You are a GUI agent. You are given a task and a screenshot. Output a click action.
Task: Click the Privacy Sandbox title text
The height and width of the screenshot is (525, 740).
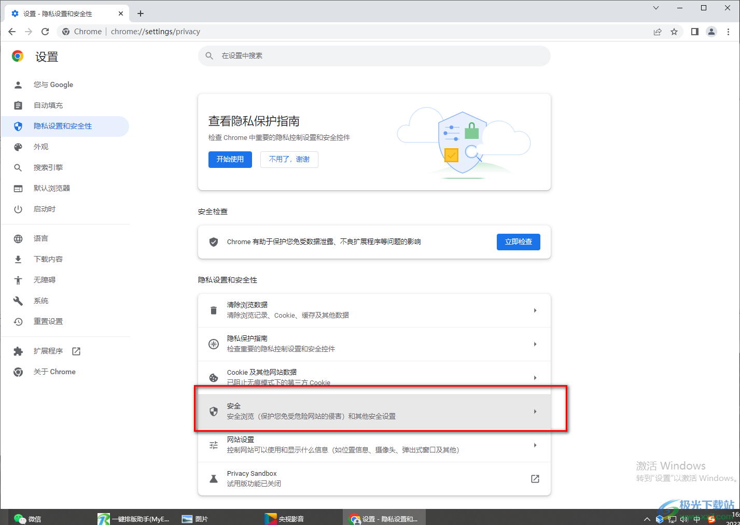(x=252, y=473)
